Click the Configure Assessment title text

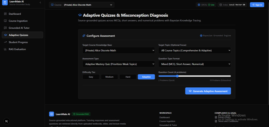pyautogui.click(x=101, y=36)
